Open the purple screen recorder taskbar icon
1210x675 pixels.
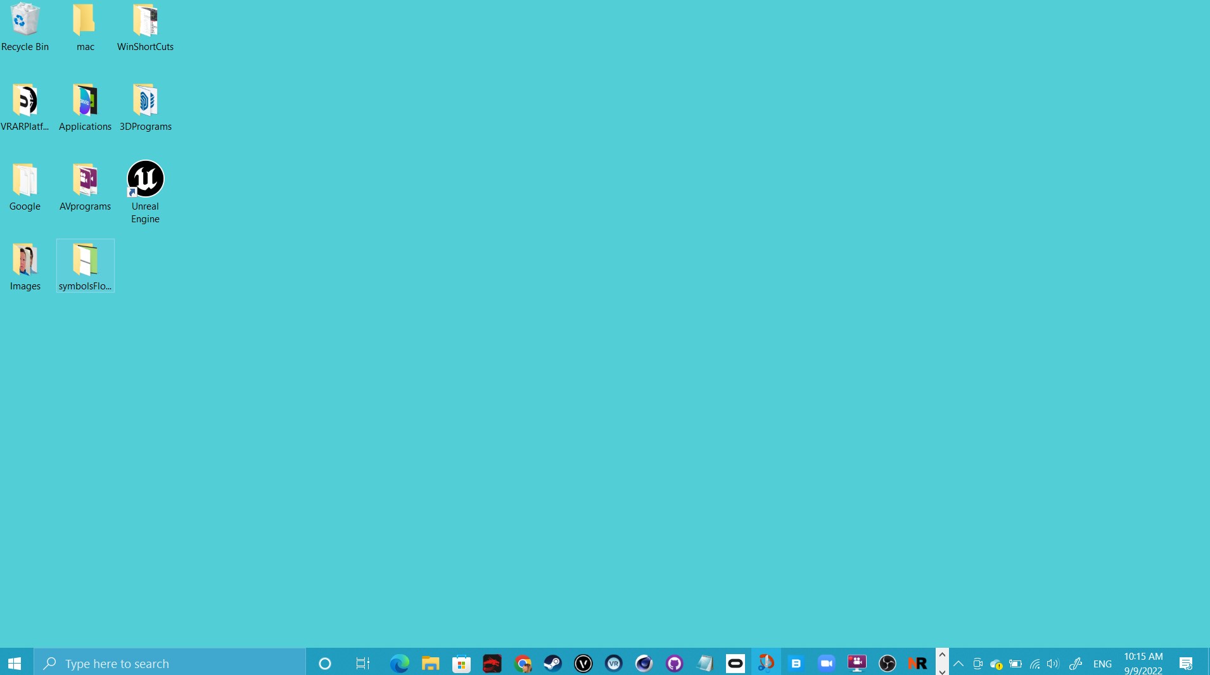pyautogui.click(x=857, y=663)
